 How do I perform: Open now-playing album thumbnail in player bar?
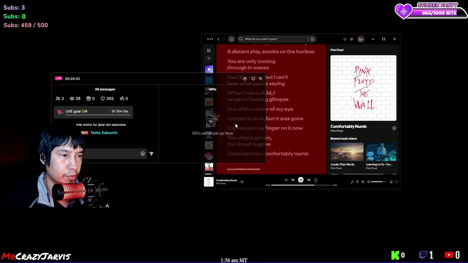pos(208,182)
